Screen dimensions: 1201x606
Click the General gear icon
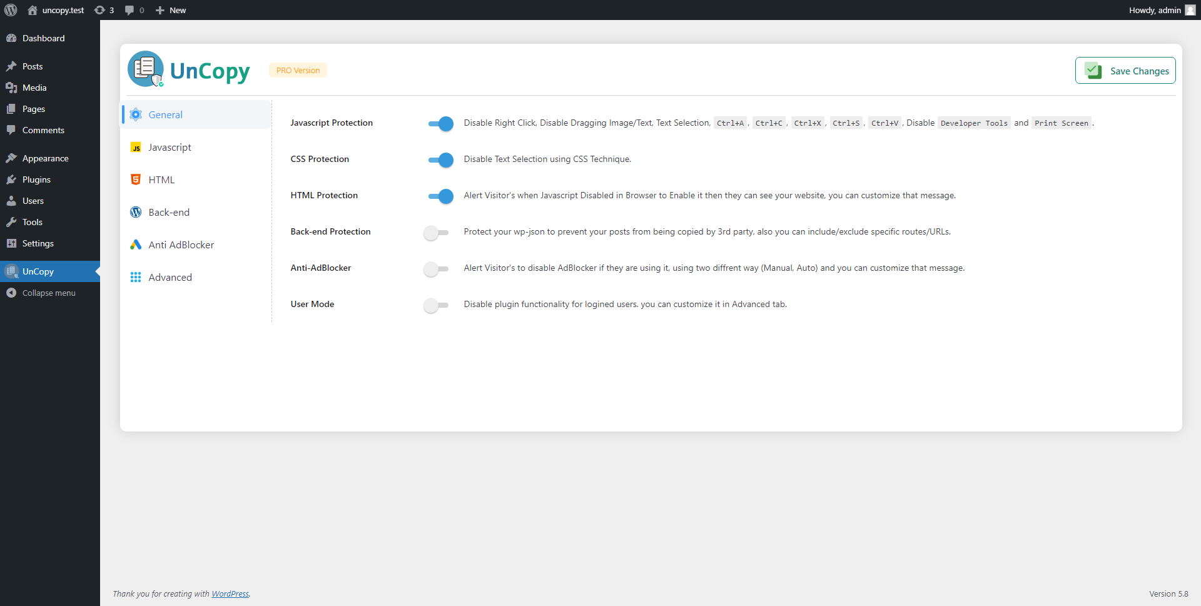pos(136,114)
